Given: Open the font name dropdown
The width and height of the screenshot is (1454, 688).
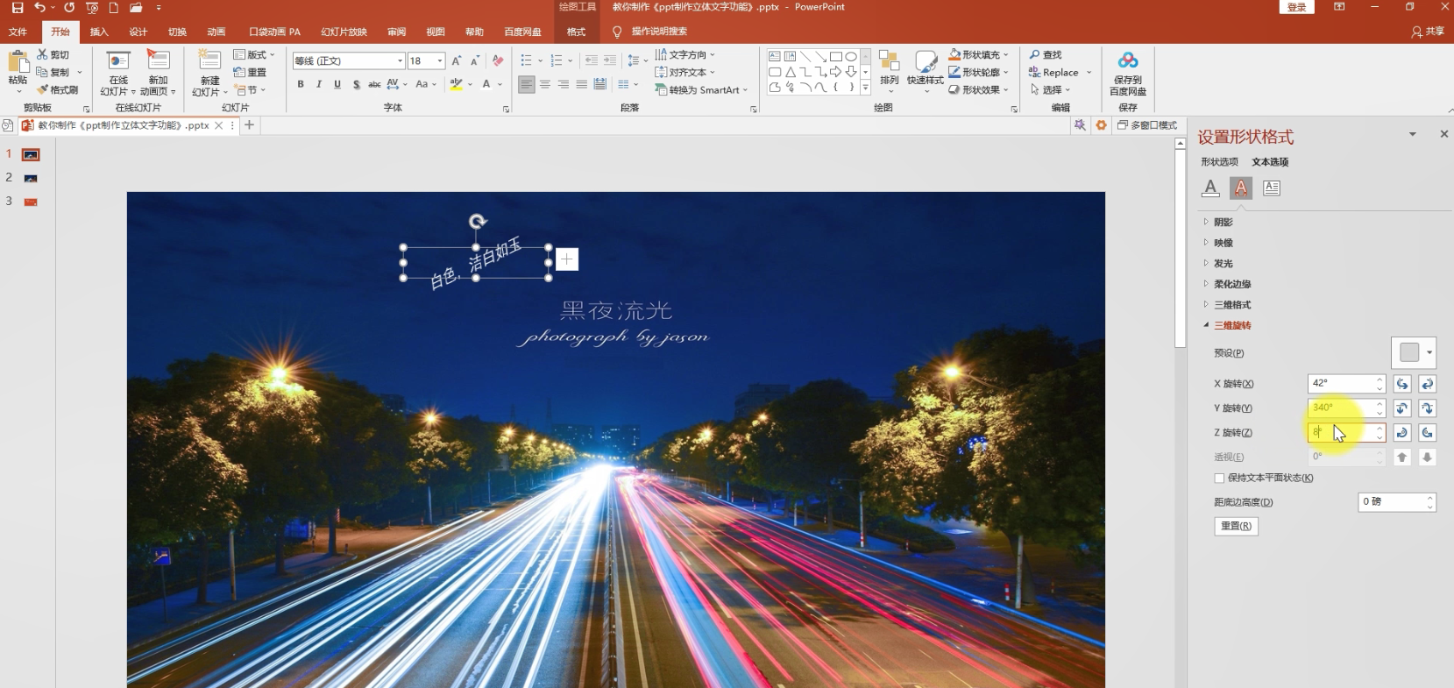Looking at the screenshot, I should coord(401,60).
